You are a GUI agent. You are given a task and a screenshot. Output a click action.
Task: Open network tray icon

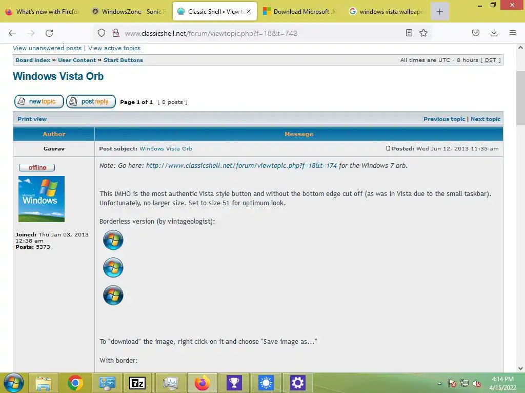point(465,383)
